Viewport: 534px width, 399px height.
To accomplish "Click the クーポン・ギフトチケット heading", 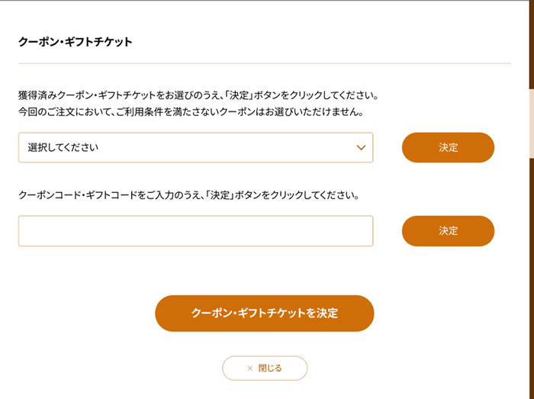I will 76,42.
